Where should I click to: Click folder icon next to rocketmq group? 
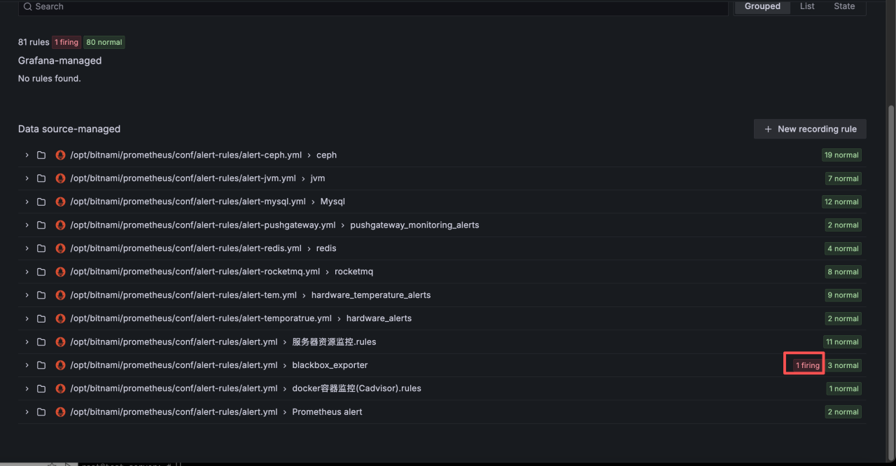tap(41, 271)
